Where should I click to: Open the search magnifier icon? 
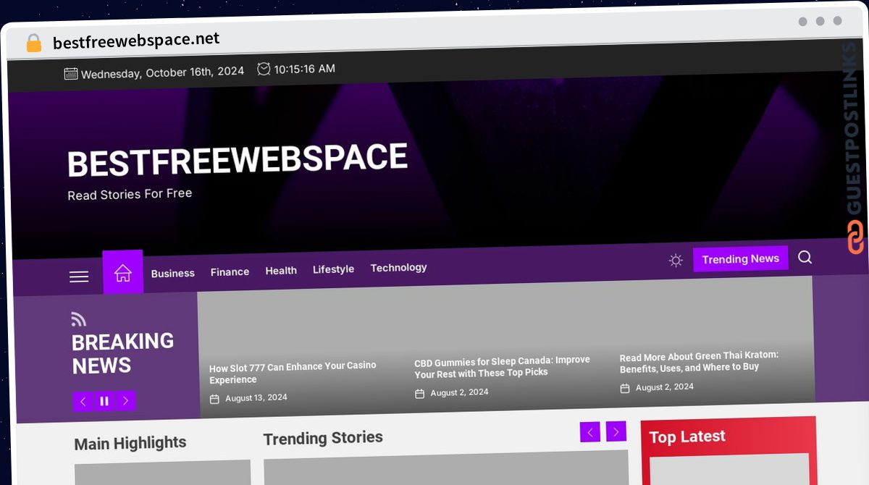coord(805,257)
